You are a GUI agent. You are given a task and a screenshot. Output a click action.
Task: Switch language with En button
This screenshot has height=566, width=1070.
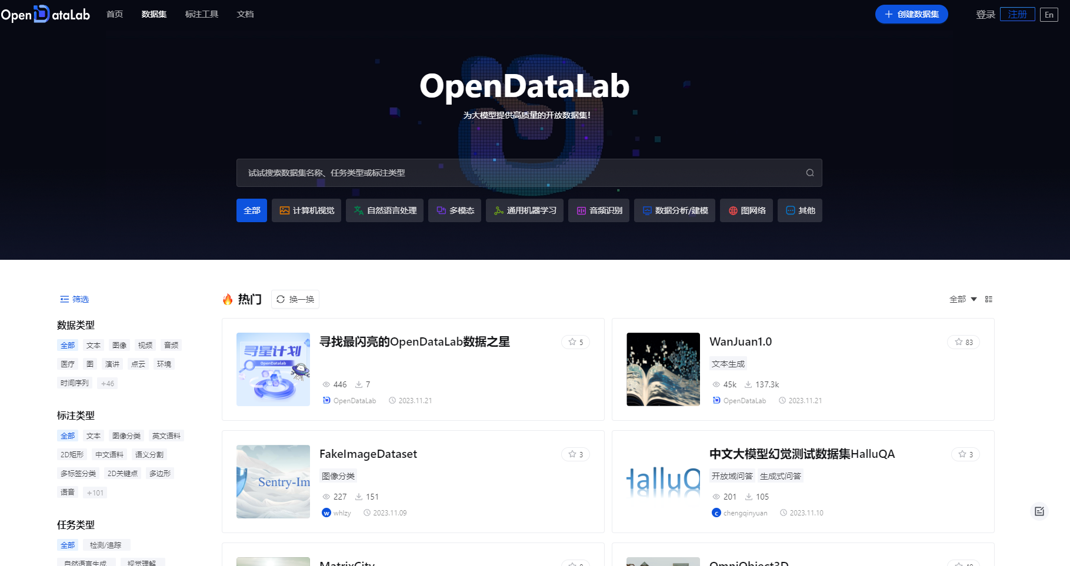[x=1049, y=15]
